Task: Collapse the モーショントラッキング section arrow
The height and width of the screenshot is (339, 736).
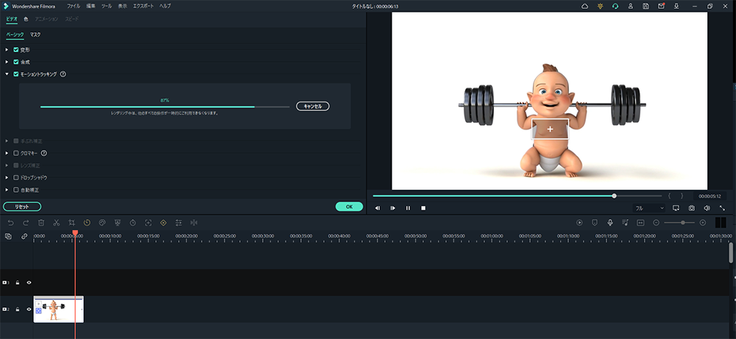Action: (x=7, y=74)
